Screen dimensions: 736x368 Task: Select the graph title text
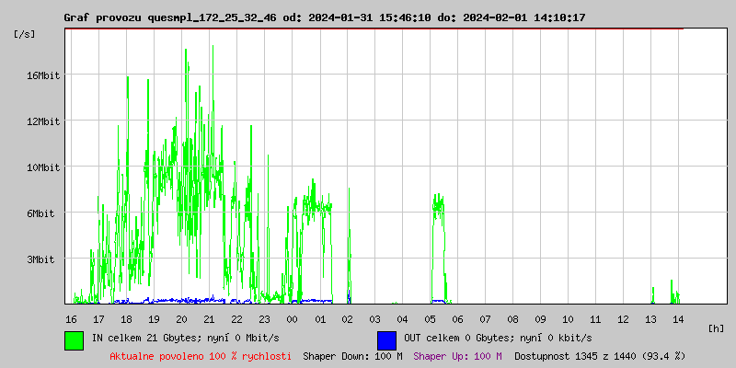click(325, 17)
